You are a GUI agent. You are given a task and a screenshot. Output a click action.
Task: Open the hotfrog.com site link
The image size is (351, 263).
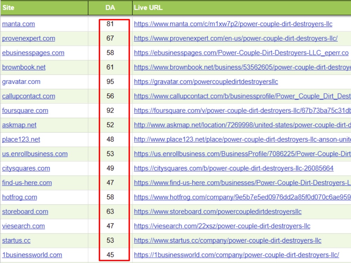[19, 197]
